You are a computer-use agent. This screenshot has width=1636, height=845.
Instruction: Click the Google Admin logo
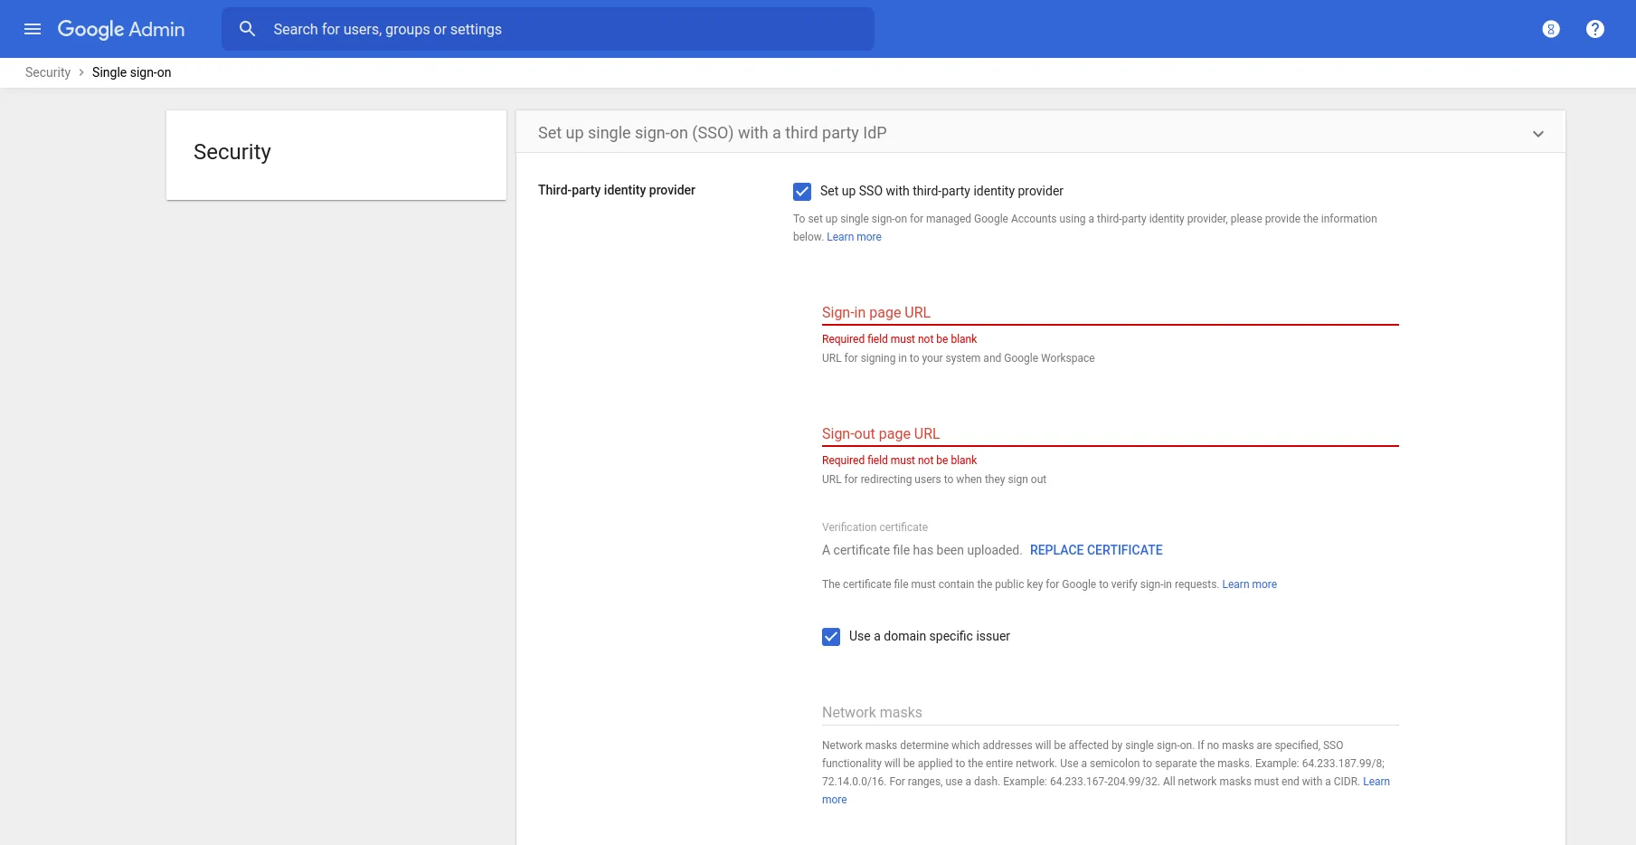121,28
